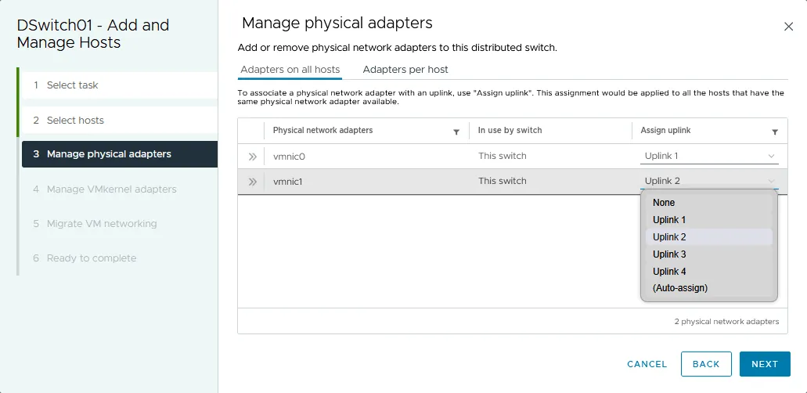807x393 pixels.
Task: Click 'This switch' in vmnic0 row
Action: point(503,156)
